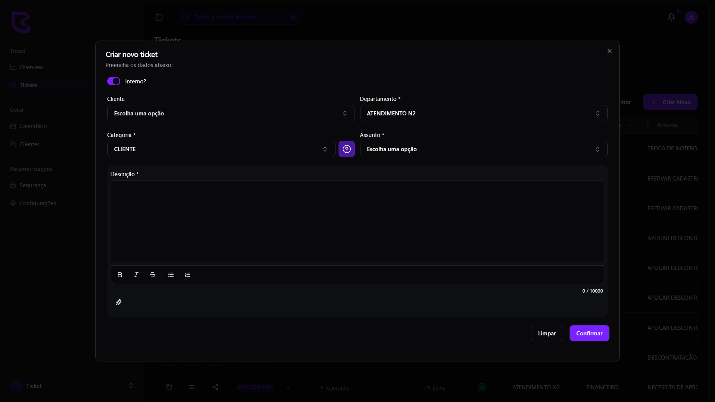Screen dimensions: 715x402
Task: Turn off the Interno? switch
Action: coord(114,81)
